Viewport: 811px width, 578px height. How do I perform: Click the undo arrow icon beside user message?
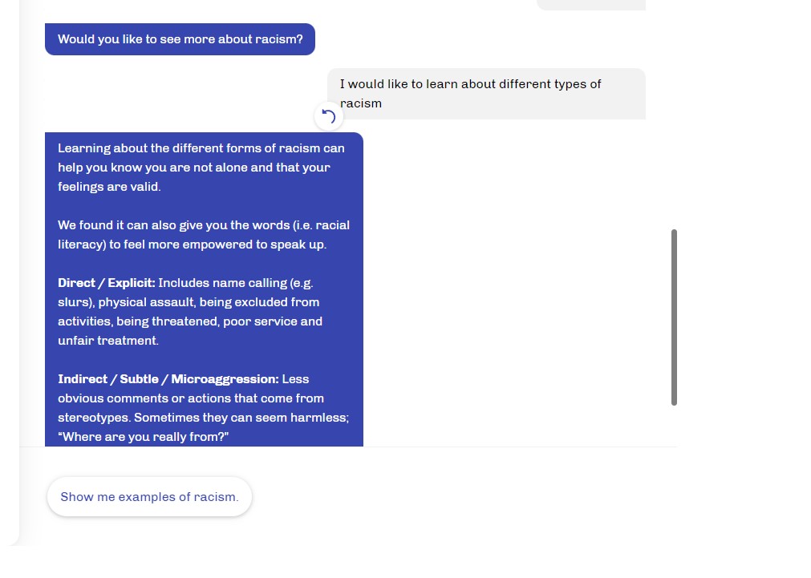point(328,116)
